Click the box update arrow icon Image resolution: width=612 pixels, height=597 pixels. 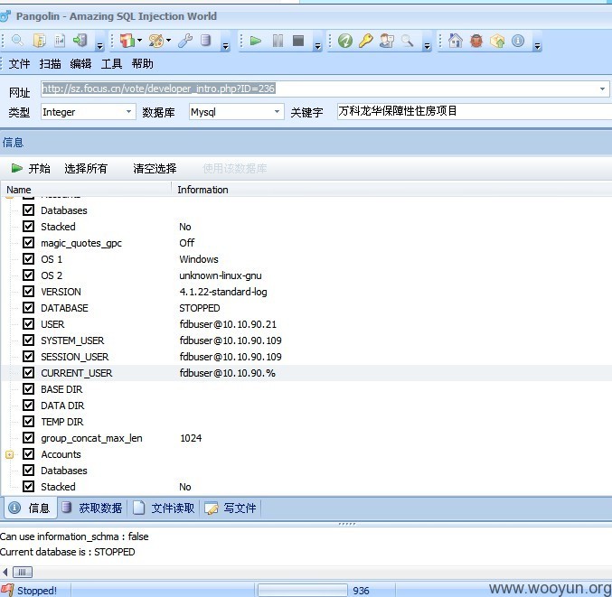coord(497,41)
